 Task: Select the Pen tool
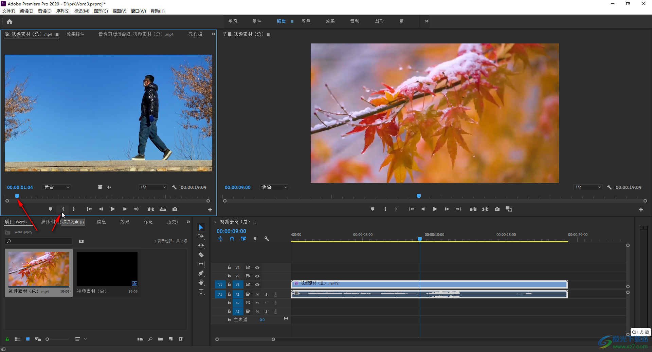201,273
